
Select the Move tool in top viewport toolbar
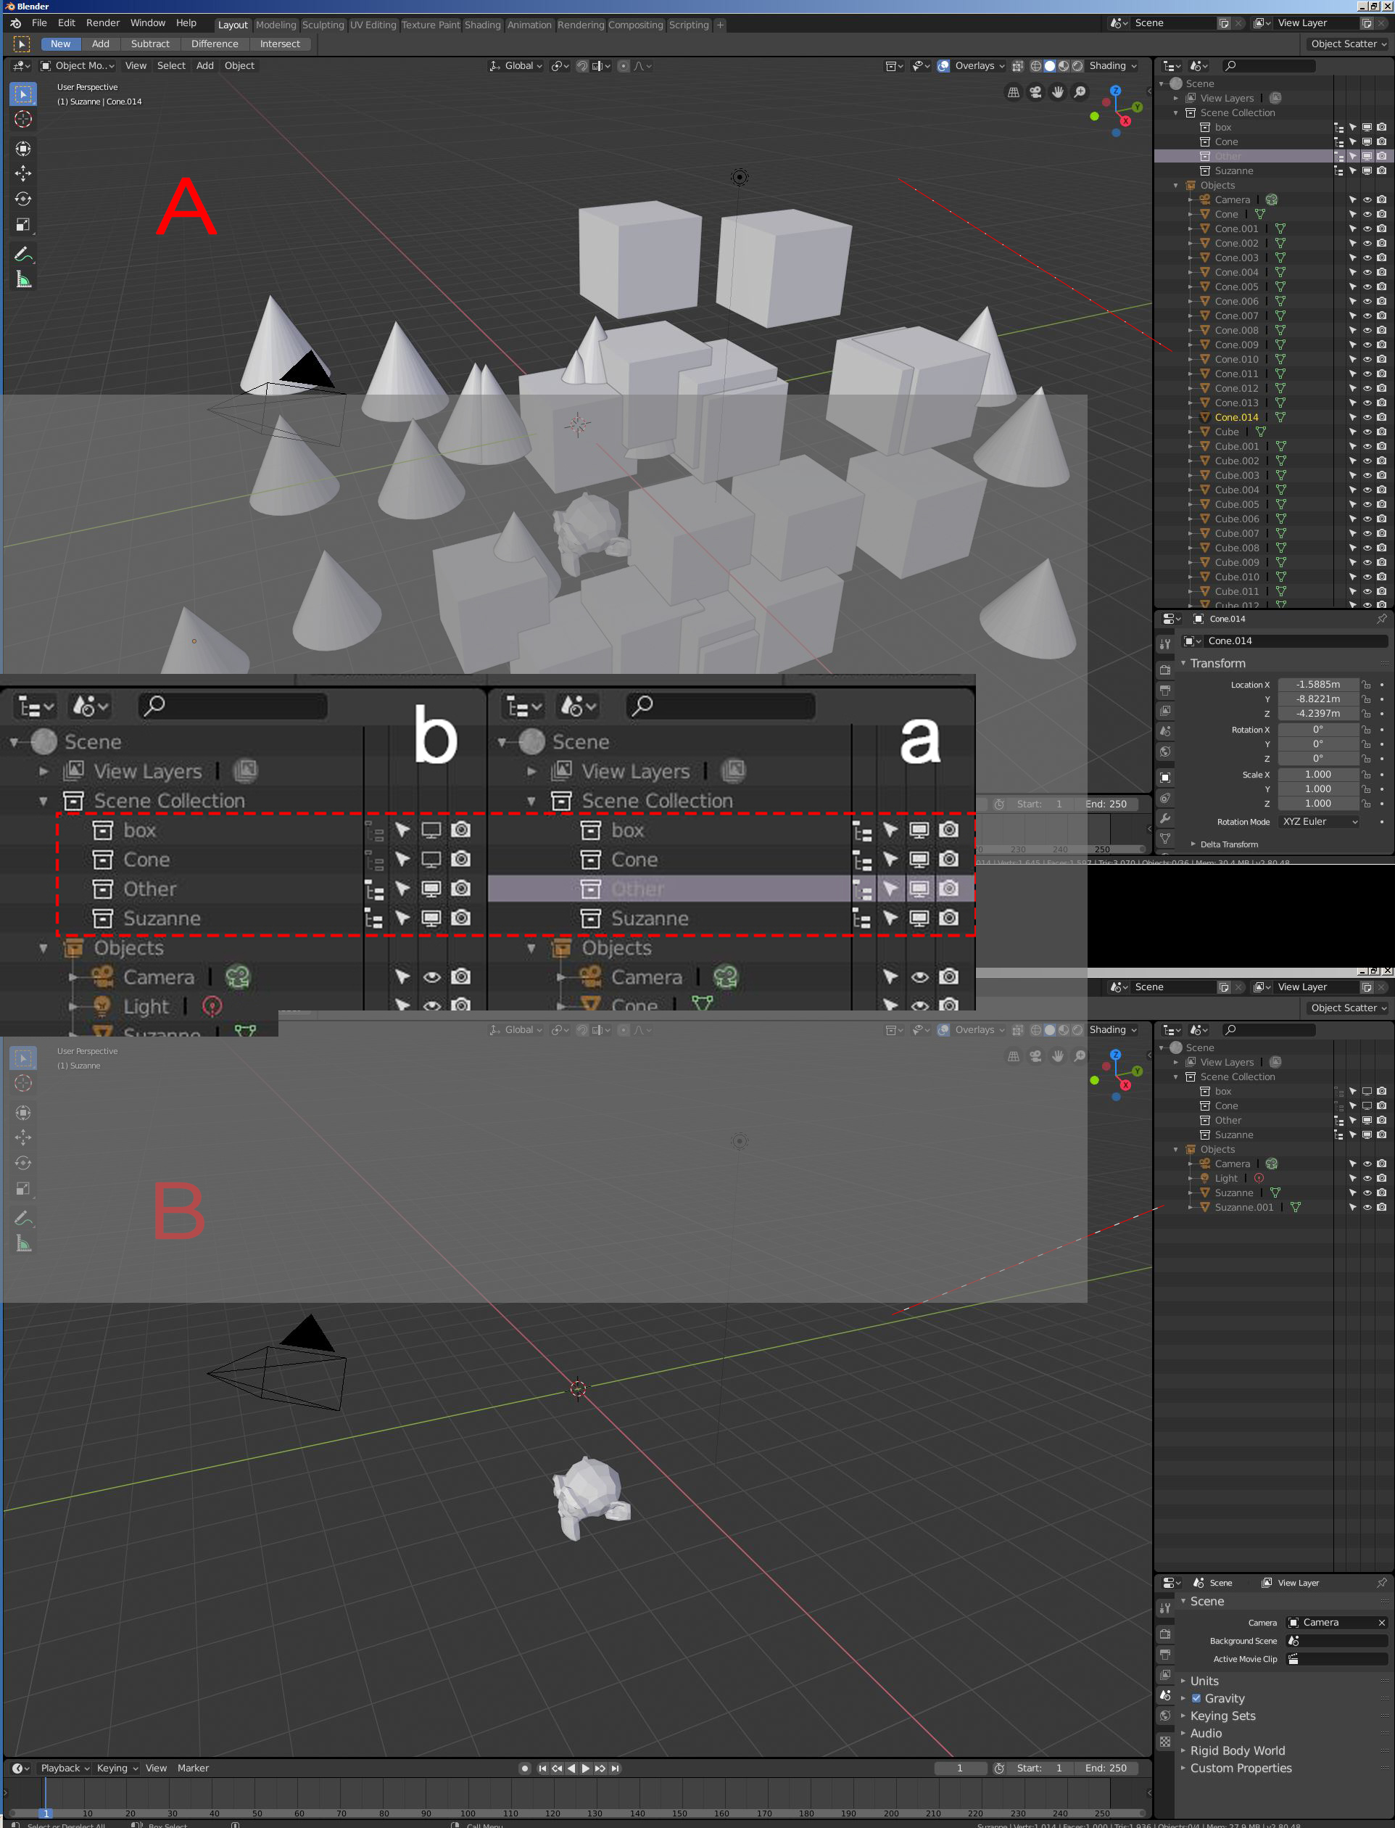(23, 173)
